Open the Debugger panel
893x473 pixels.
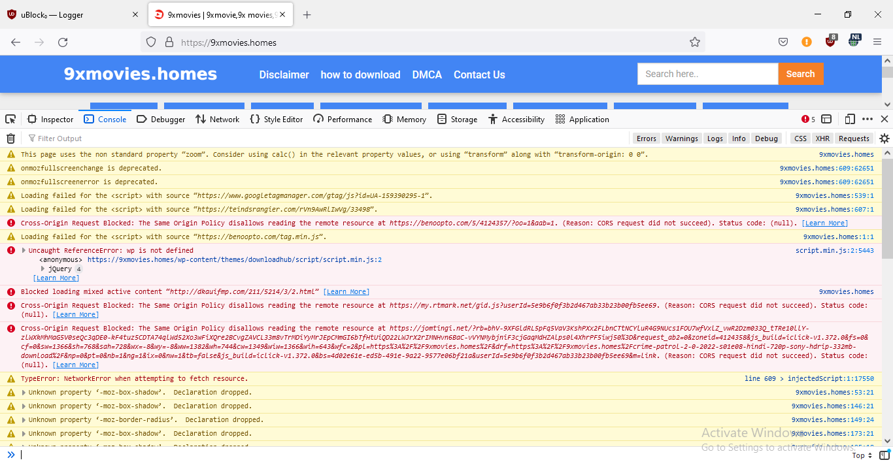tap(161, 119)
